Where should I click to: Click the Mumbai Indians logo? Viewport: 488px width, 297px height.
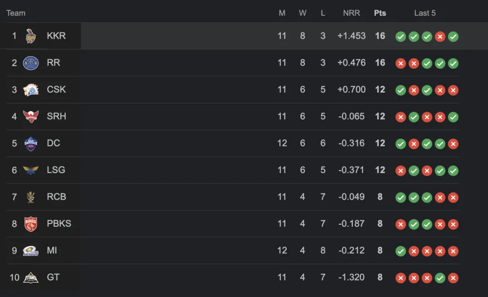click(31, 251)
